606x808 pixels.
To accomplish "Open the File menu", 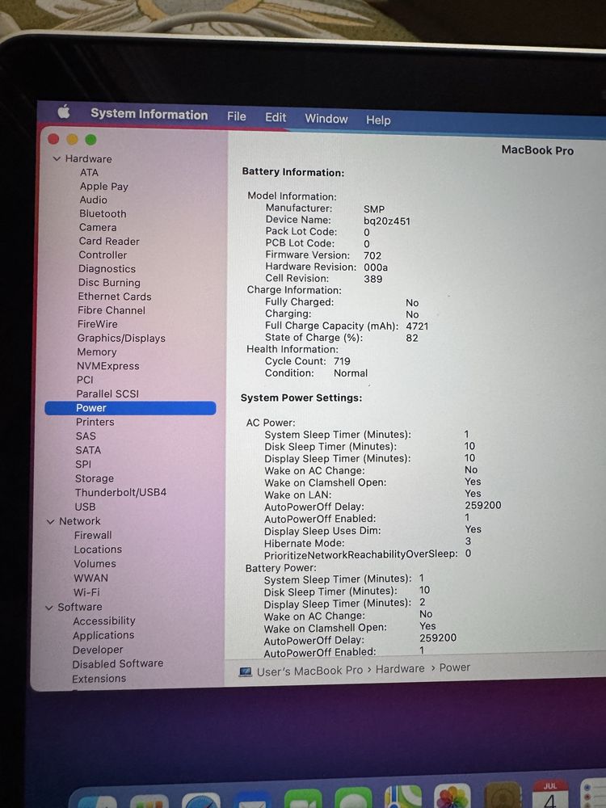I will tap(237, 116).
